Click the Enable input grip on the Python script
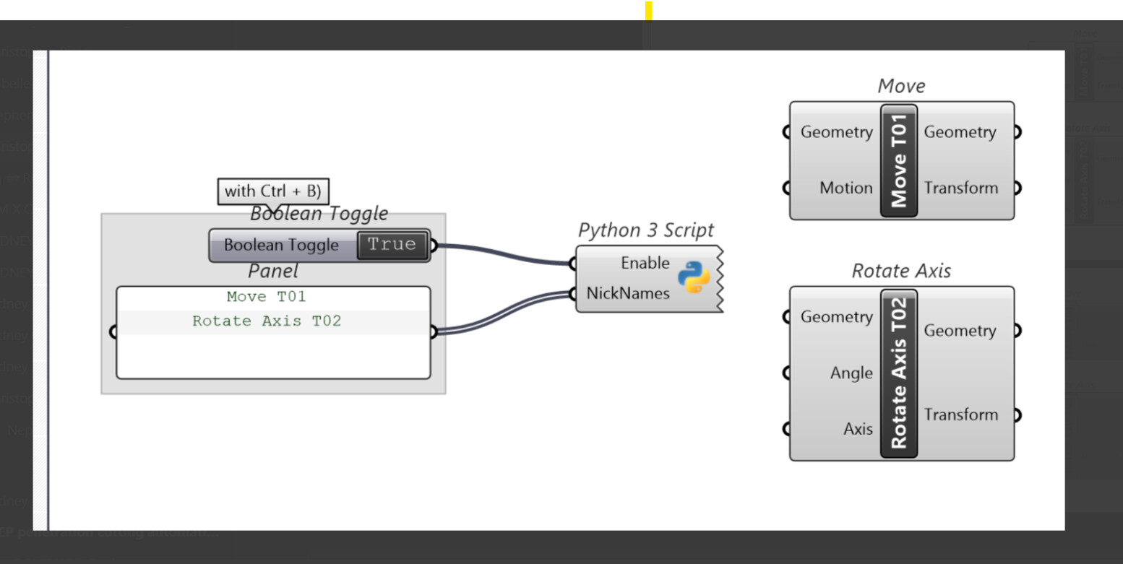 575,263
